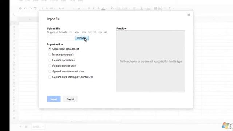Switch to the Sheet1 tab

37,127
